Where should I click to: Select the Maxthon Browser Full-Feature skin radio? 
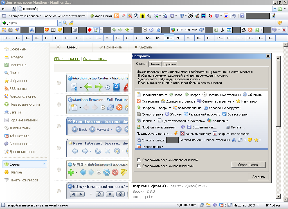59,105
